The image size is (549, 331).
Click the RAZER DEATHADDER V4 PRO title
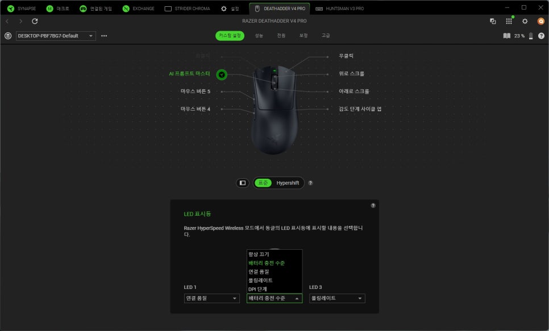point(274,21)
